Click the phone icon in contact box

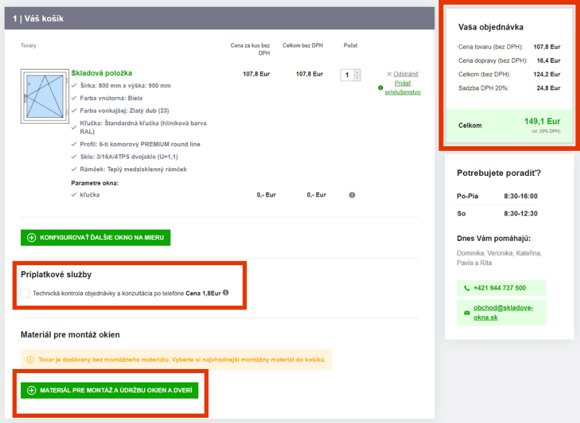467,288
